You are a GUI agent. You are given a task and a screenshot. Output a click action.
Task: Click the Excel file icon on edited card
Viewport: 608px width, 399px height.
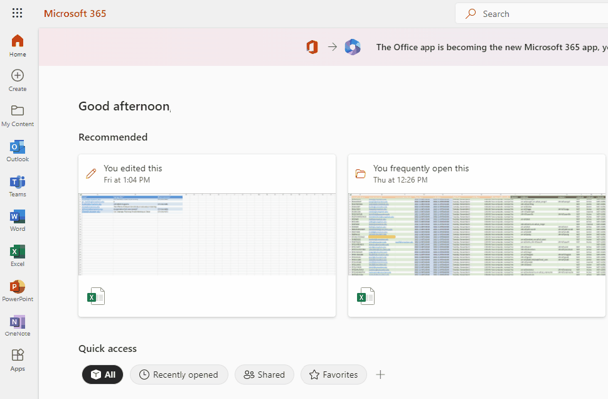coord(96,296)
